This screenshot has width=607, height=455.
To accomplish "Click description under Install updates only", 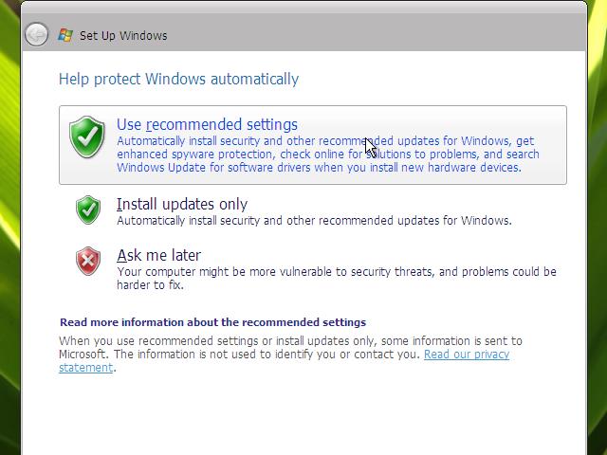I will [313, 221].
